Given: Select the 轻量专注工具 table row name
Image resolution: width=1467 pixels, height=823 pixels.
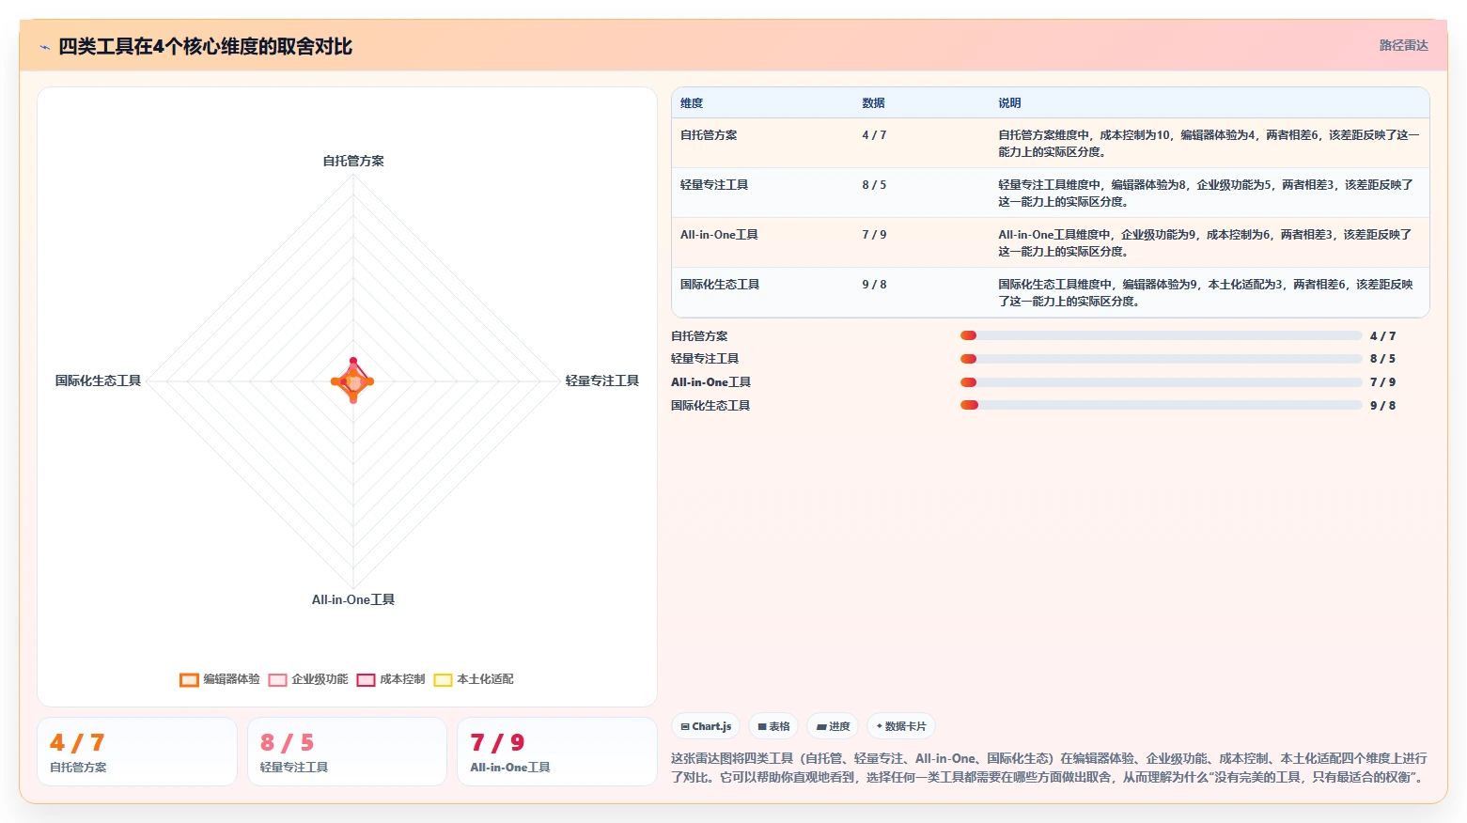Looking at the screenshot, I should tap(714, 185).
